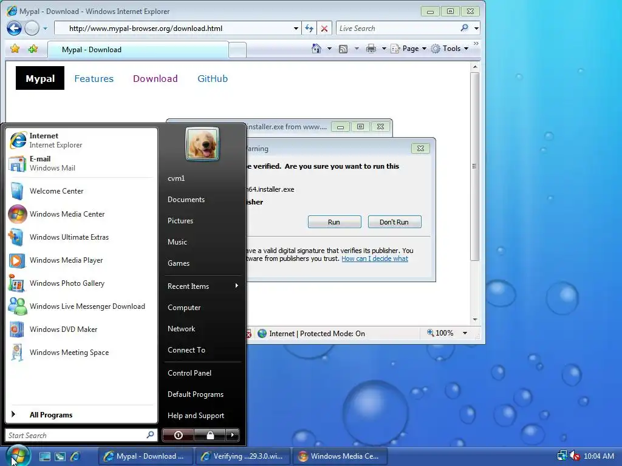Image resolution: width=622 pixels, height=466 pixels.
Task: Select the Mypal - Download tab
Action: (138, 50)
